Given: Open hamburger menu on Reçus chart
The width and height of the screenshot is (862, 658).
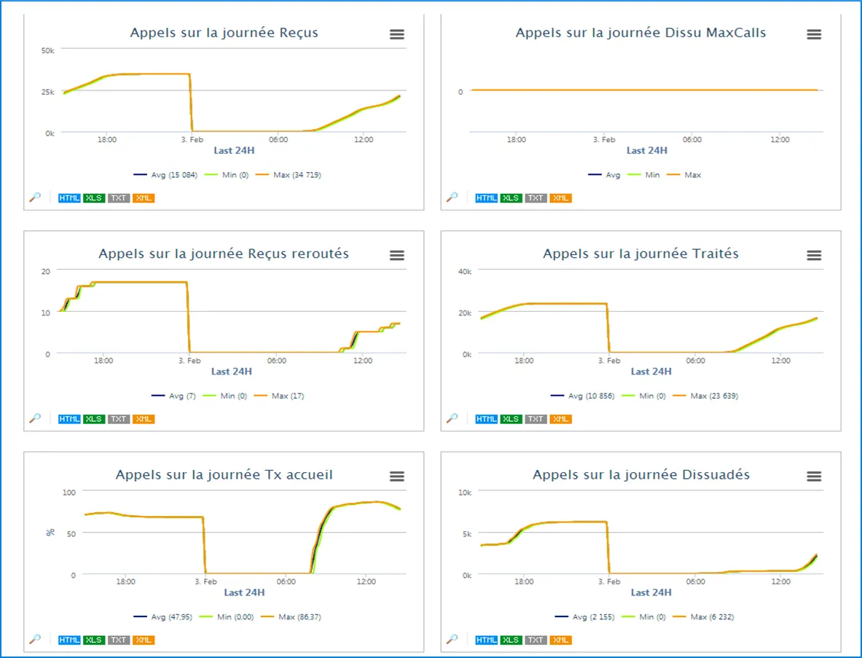Looking at the screenshot, I should pyautogui.click(x=396, y=34).
